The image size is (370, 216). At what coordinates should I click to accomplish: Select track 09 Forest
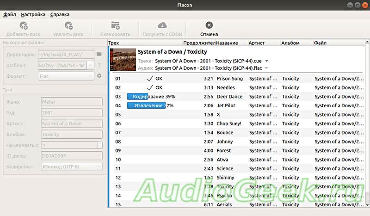pyautogui.click(x=239, y=150)
